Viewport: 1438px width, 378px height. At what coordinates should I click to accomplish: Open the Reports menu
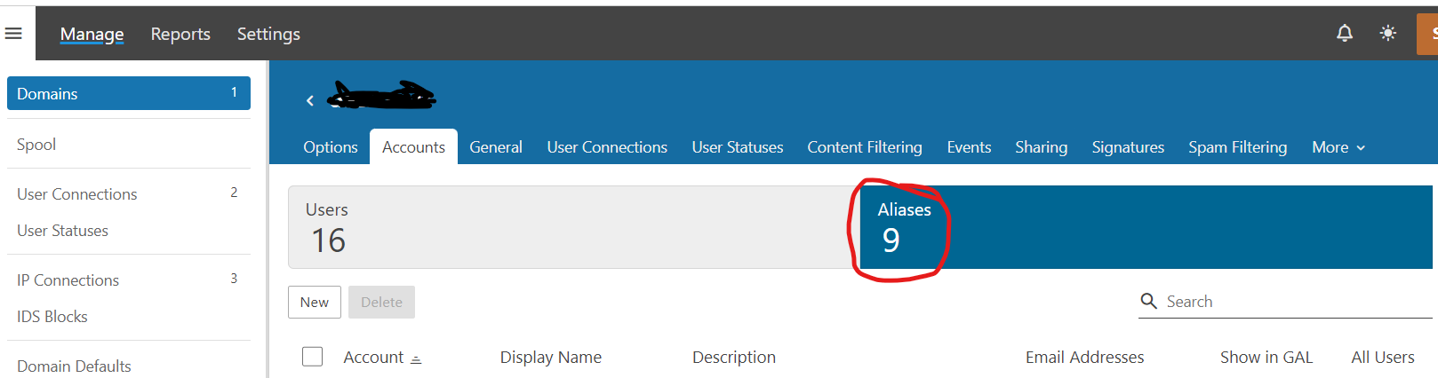pos(180,34)
